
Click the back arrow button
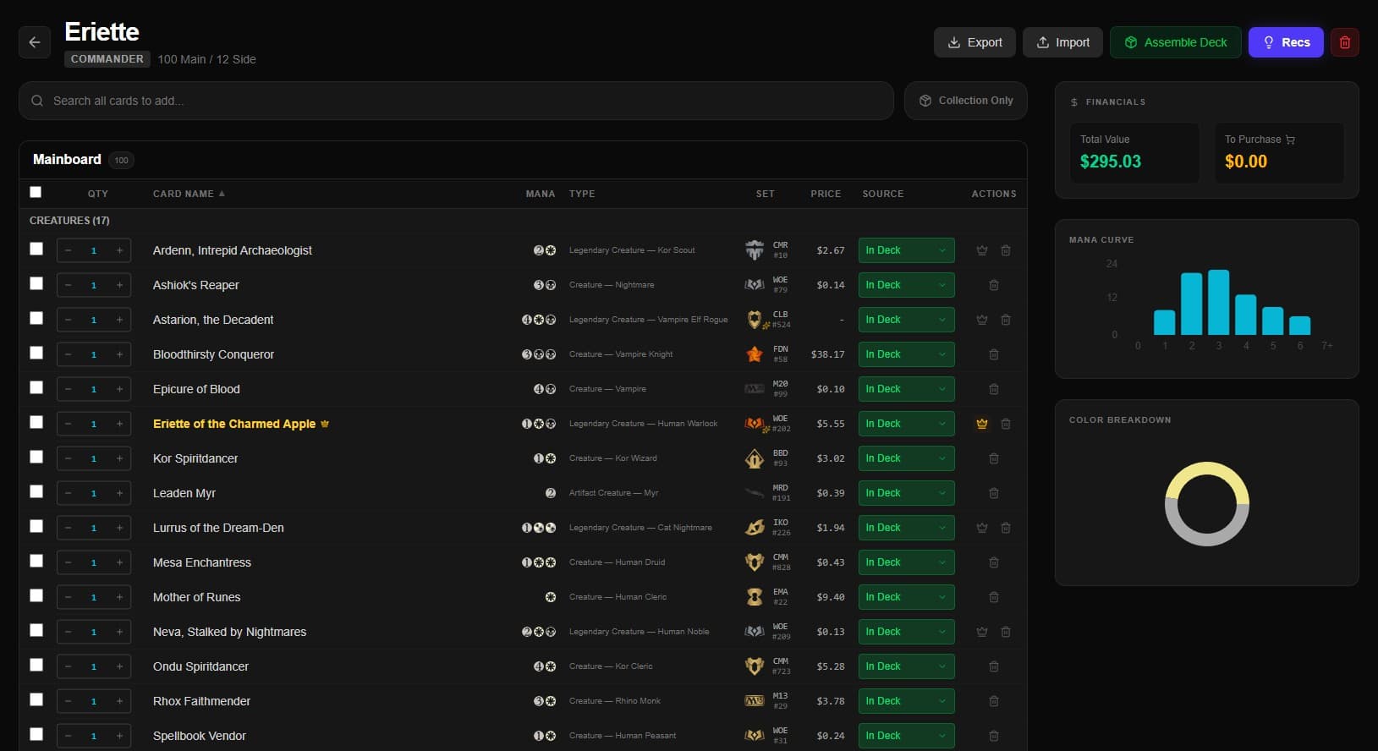tap(35, 42)
